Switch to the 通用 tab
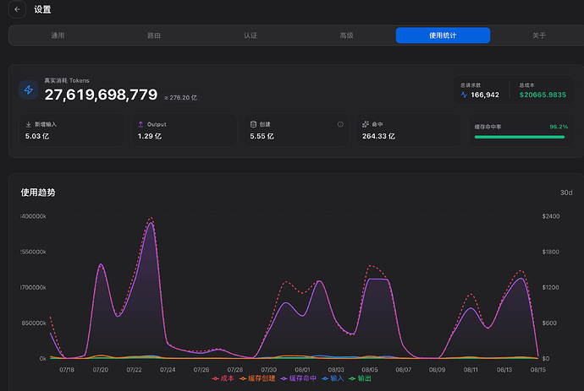This screenshot has height=391, width=584. click(x=58, y=35)
